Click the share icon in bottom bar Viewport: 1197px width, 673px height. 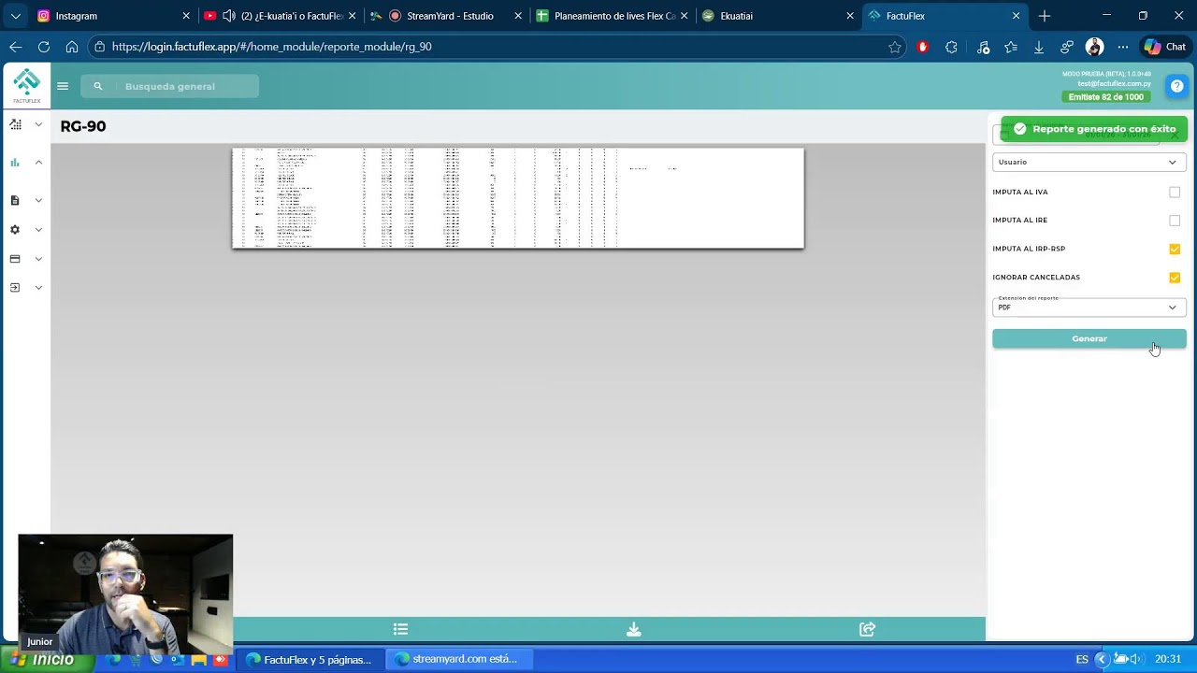click(867, 629)
